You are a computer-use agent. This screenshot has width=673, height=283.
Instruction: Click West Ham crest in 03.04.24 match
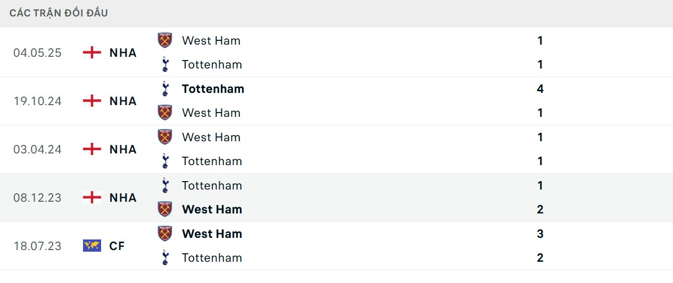(165, 137)
